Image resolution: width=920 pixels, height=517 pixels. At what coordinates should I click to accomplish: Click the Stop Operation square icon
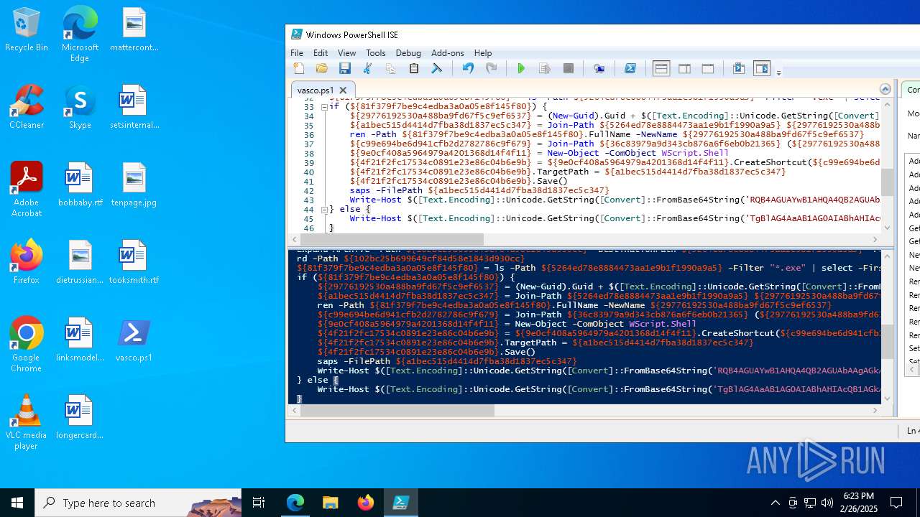point(569,69)
